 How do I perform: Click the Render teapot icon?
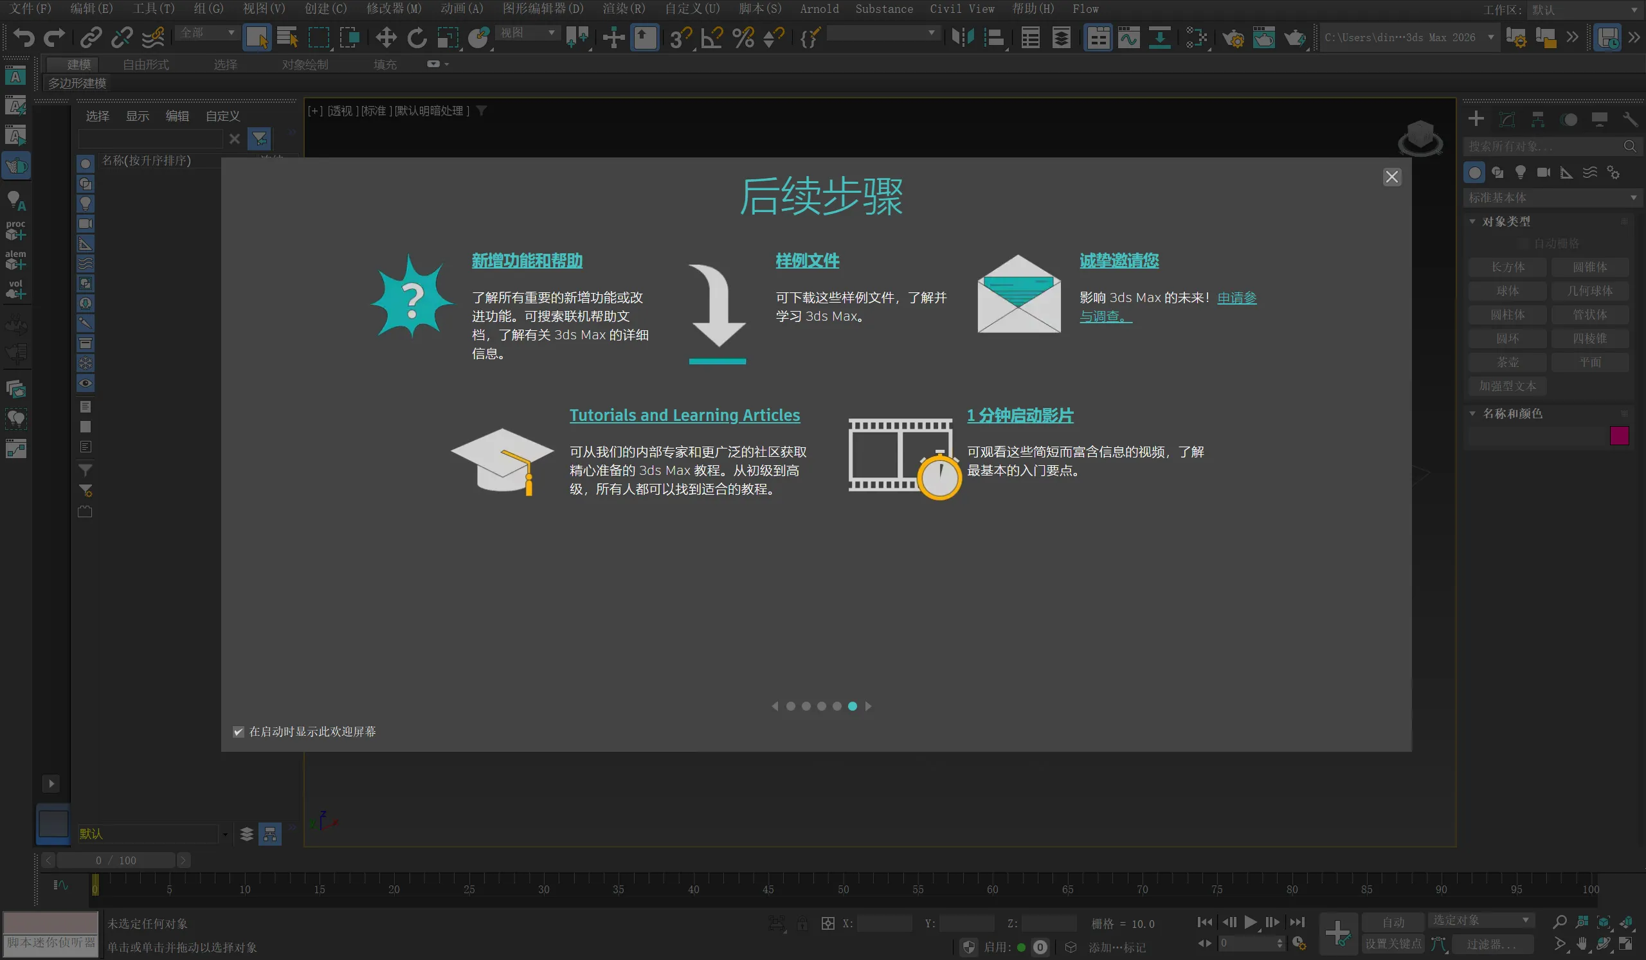click(1294, 37)
